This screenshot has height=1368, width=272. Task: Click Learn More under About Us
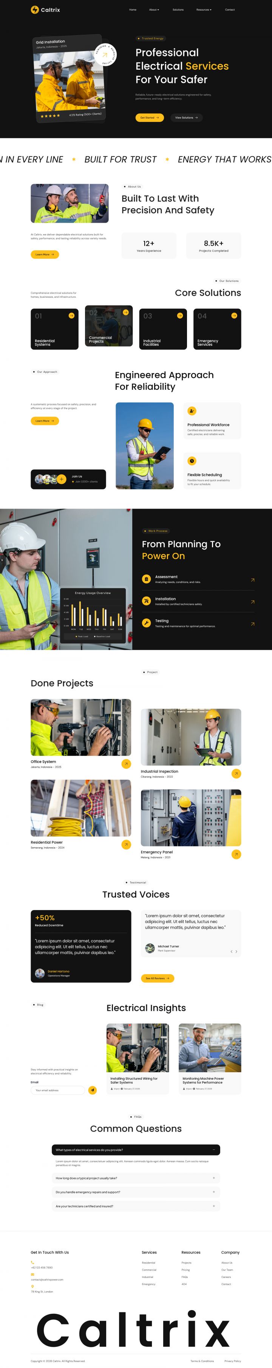[45, 255]
